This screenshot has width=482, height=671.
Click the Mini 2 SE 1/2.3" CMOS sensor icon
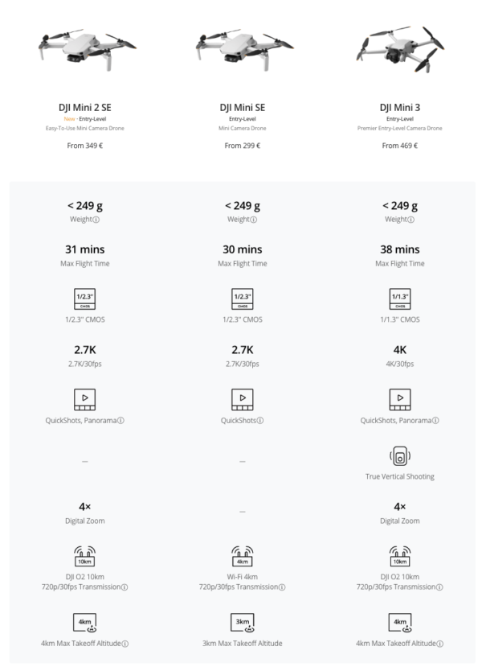(84, 298)
